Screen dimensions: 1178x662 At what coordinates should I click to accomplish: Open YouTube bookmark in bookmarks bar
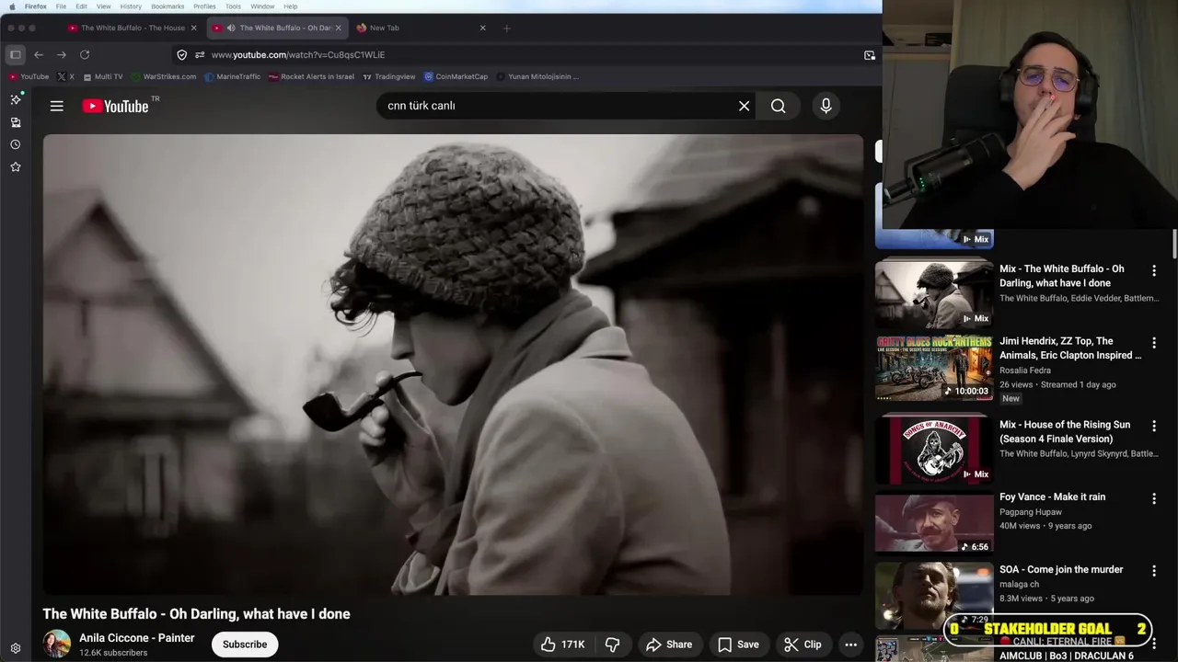tap(29, 76)
